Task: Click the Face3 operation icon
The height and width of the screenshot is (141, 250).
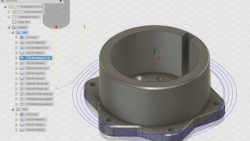Action: coord(22,114)
